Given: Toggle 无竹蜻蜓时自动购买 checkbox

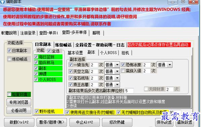Looking at the screenshot, I should pos(118,112).
